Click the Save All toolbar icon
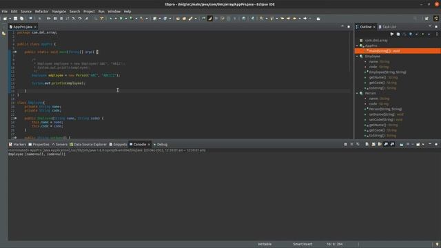441x248 pixels. 21,19
